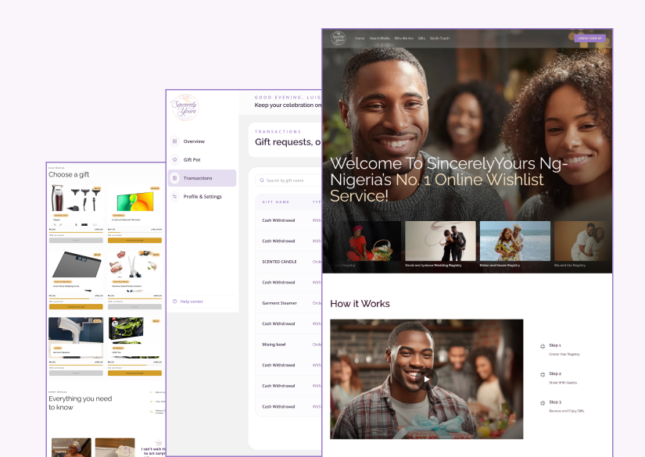
Task: Play the How it Works video
Action: 427,379
